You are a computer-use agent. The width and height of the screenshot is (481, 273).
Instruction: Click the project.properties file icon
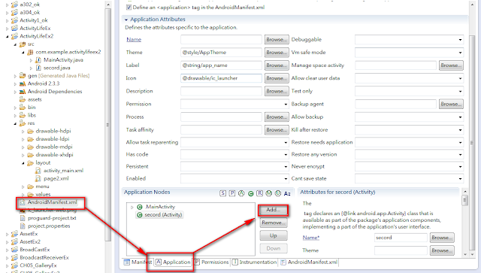click(x=23, y=226)
